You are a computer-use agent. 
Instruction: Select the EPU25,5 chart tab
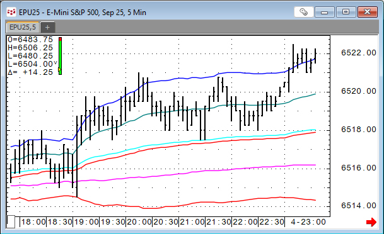[23, 27]
